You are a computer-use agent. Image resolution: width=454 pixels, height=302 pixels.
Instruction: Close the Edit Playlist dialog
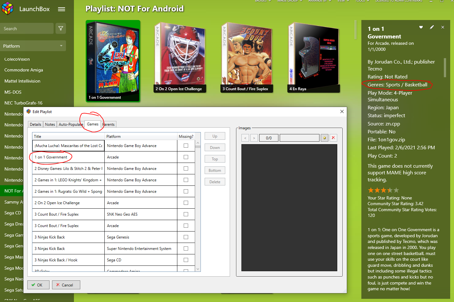(x=342, y=111)
